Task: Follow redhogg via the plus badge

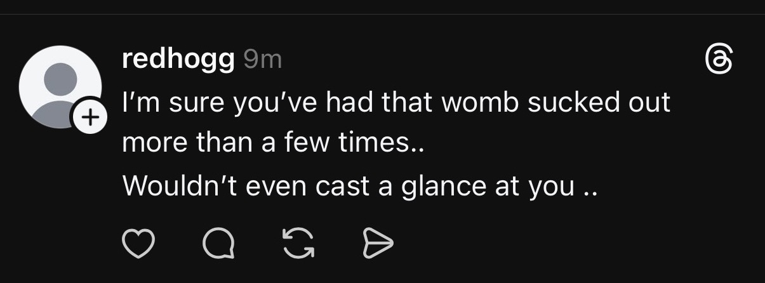Action: 88,117
